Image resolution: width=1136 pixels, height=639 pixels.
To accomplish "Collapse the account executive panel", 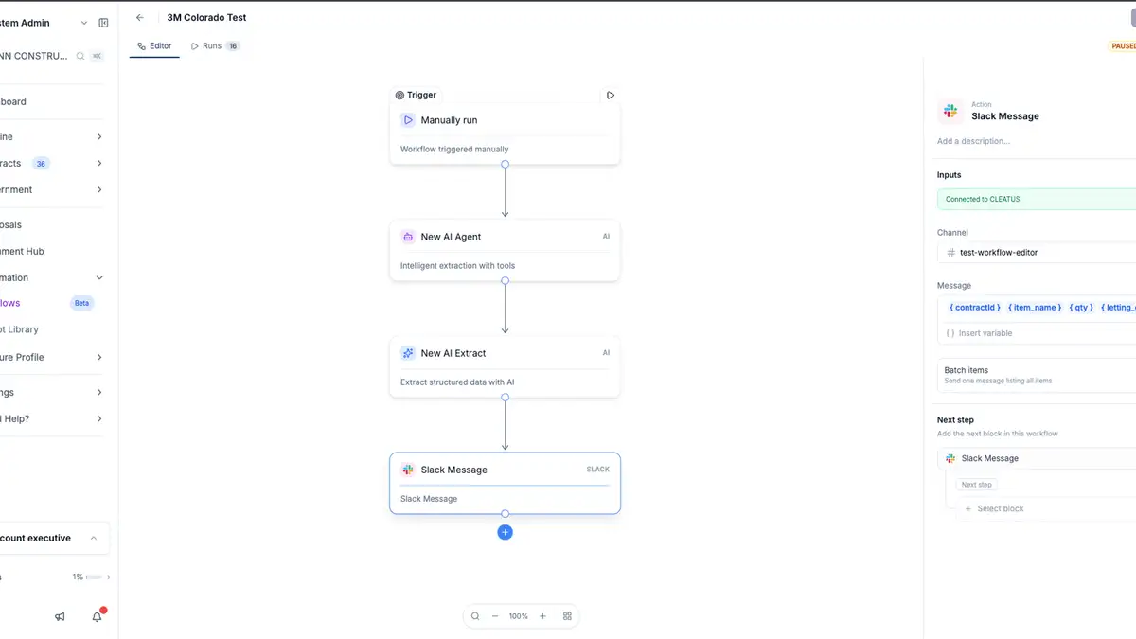I will [x=93, y=538].
